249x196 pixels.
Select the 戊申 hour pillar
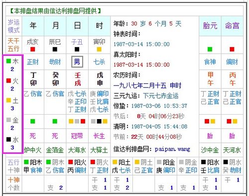tap(100, 79)
